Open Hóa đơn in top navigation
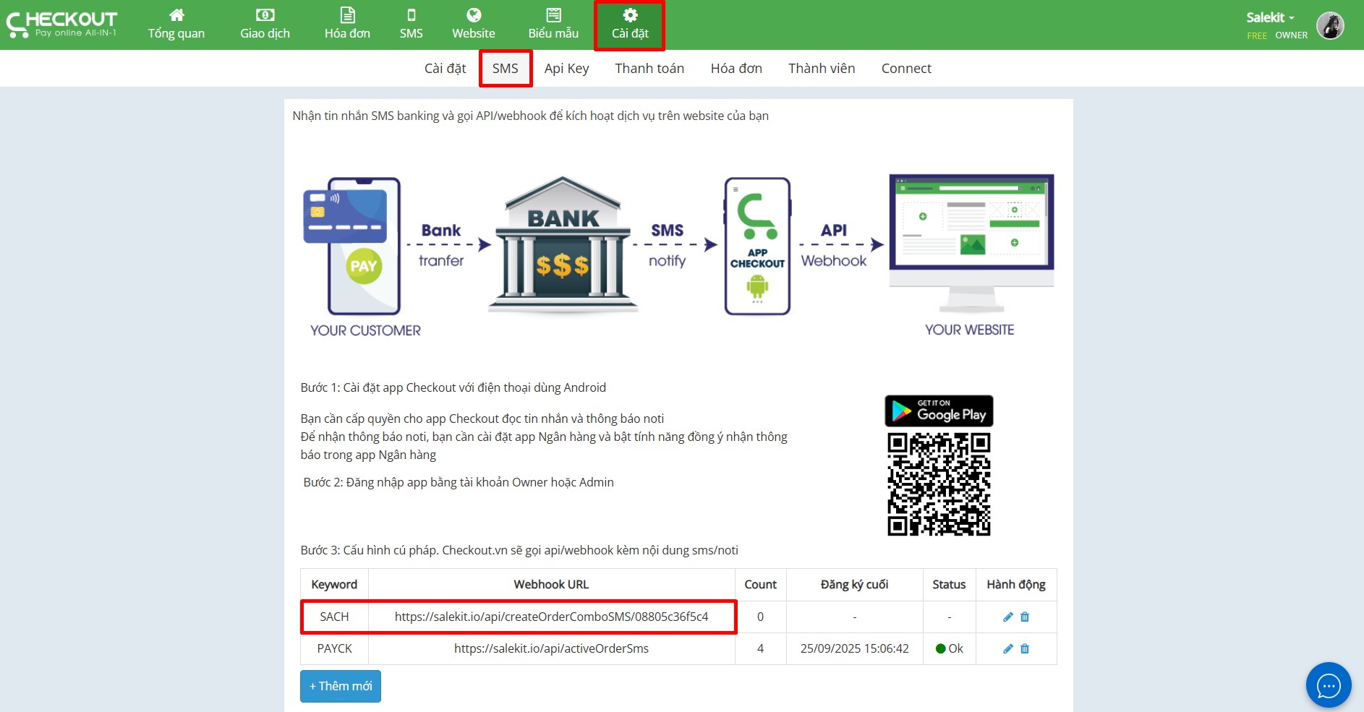The width and height of the screenshot is (1364, 712). coord(347,25)
